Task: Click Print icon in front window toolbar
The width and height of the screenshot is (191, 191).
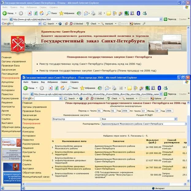Action: coord(114,88)
